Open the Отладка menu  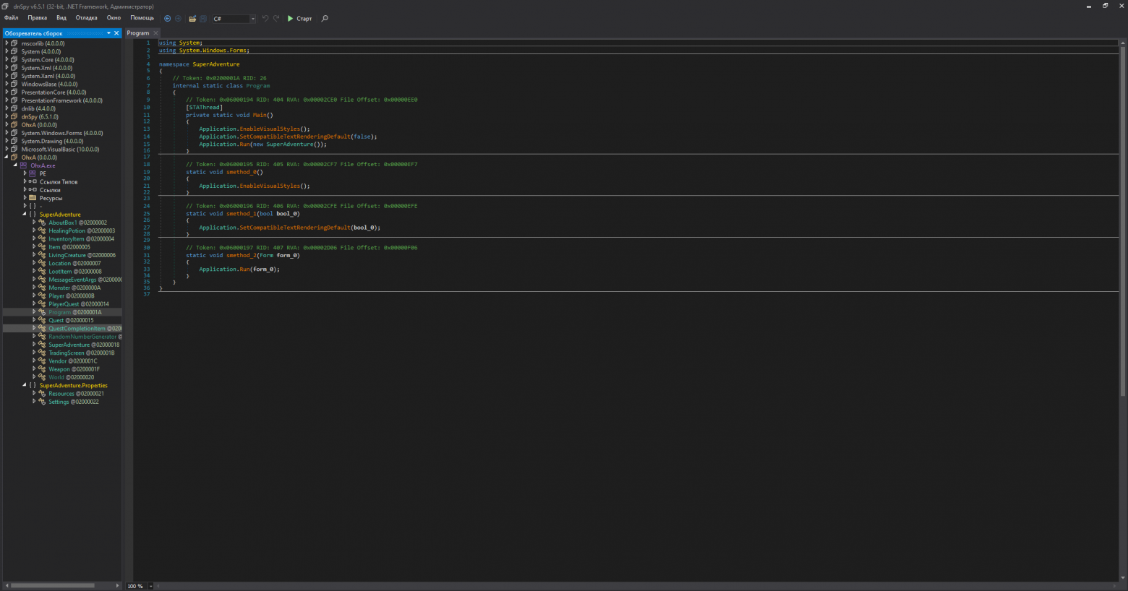point(86,18)
